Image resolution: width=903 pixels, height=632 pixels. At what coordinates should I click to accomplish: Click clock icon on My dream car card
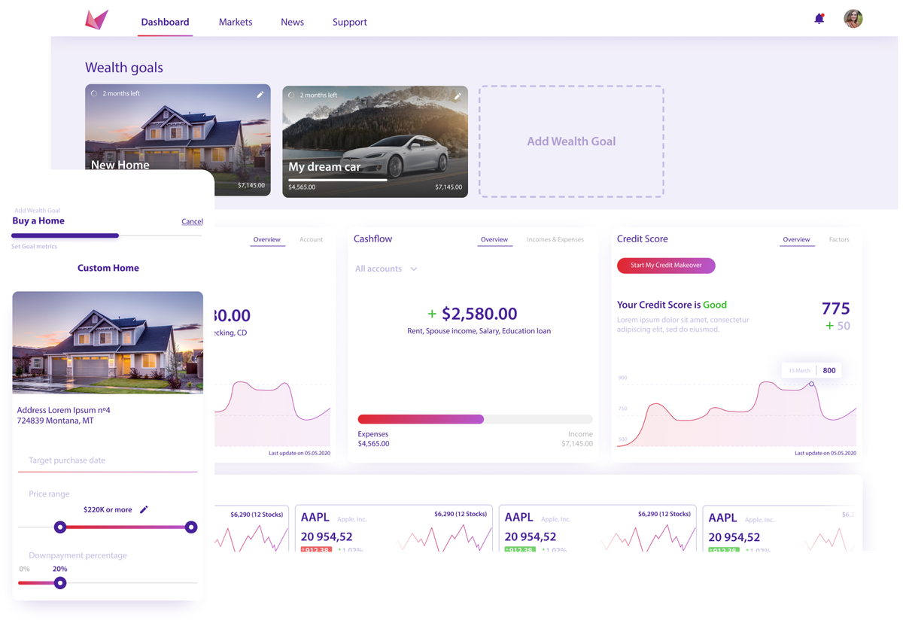tap(291, 96)
